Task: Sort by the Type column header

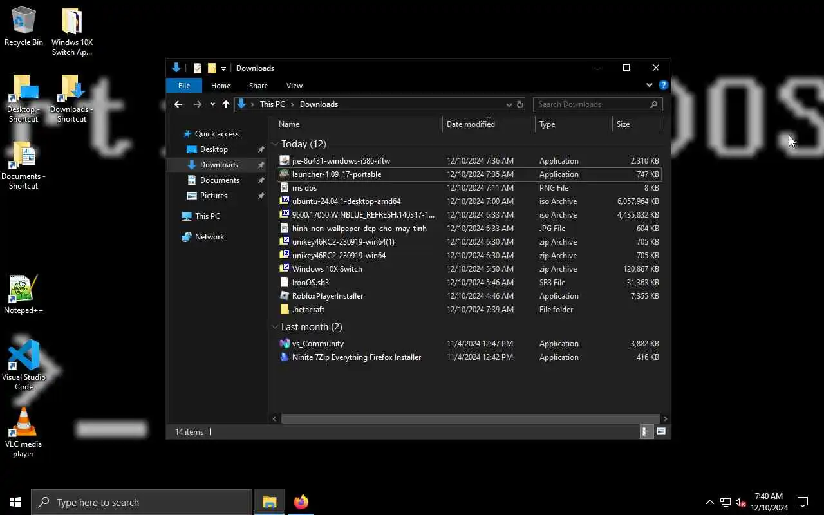Action: pos(574,124)
